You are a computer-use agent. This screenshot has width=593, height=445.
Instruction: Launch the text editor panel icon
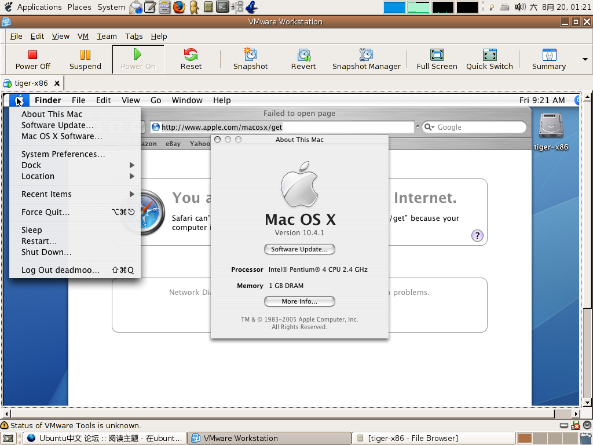tap(150, 7)
